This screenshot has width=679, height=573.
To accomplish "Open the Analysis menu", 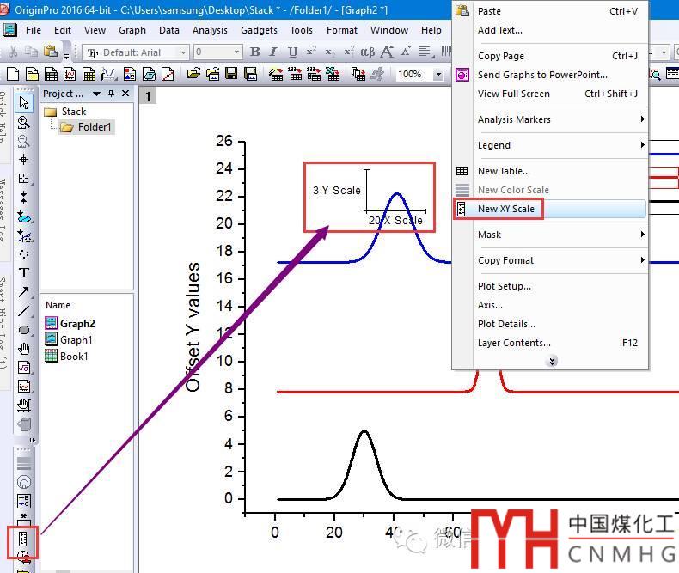I will pos(210,30).
